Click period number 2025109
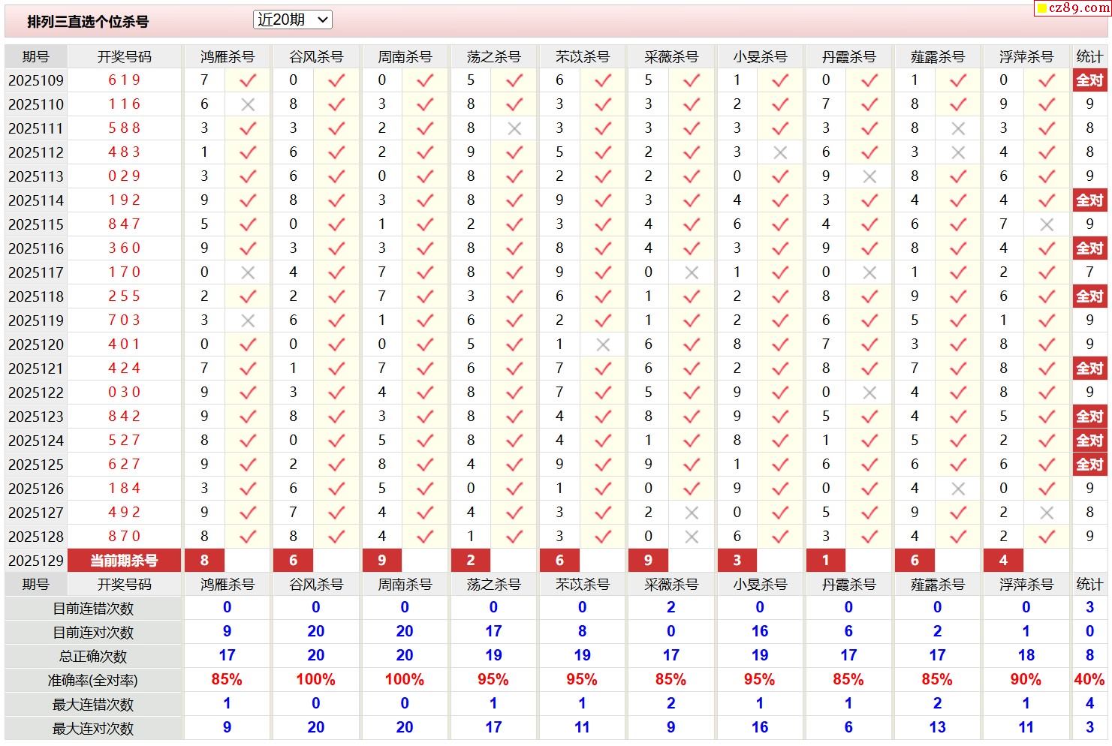 pyautogui.click(x=36, y=80)
